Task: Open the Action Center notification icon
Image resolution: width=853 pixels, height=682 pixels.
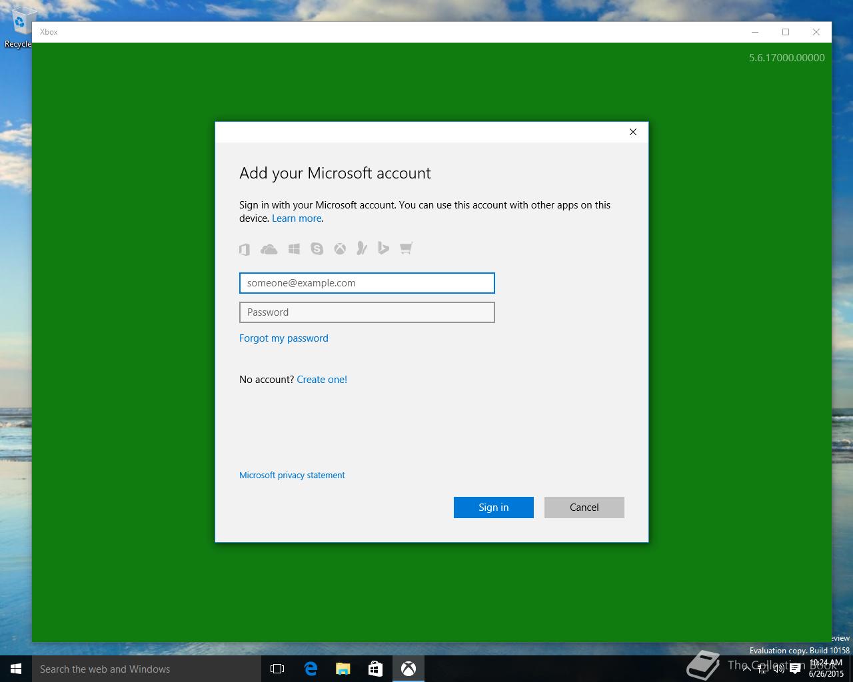Action: tap(795, 669)
